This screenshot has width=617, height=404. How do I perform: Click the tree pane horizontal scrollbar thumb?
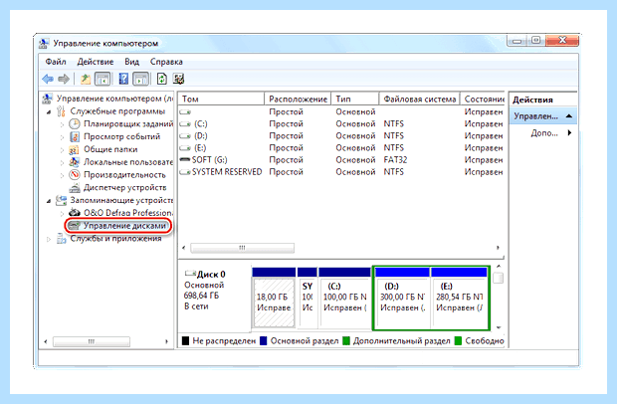click(x=92, y=341)
